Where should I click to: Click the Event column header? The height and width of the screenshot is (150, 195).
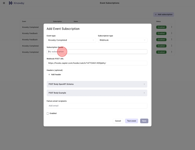tap(24, 21)
